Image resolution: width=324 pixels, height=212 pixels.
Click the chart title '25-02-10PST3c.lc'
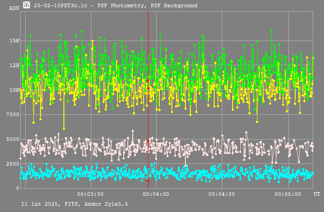61,5
